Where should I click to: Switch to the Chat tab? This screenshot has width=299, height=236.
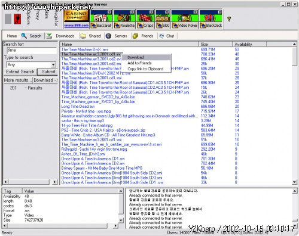click(170, 36)
